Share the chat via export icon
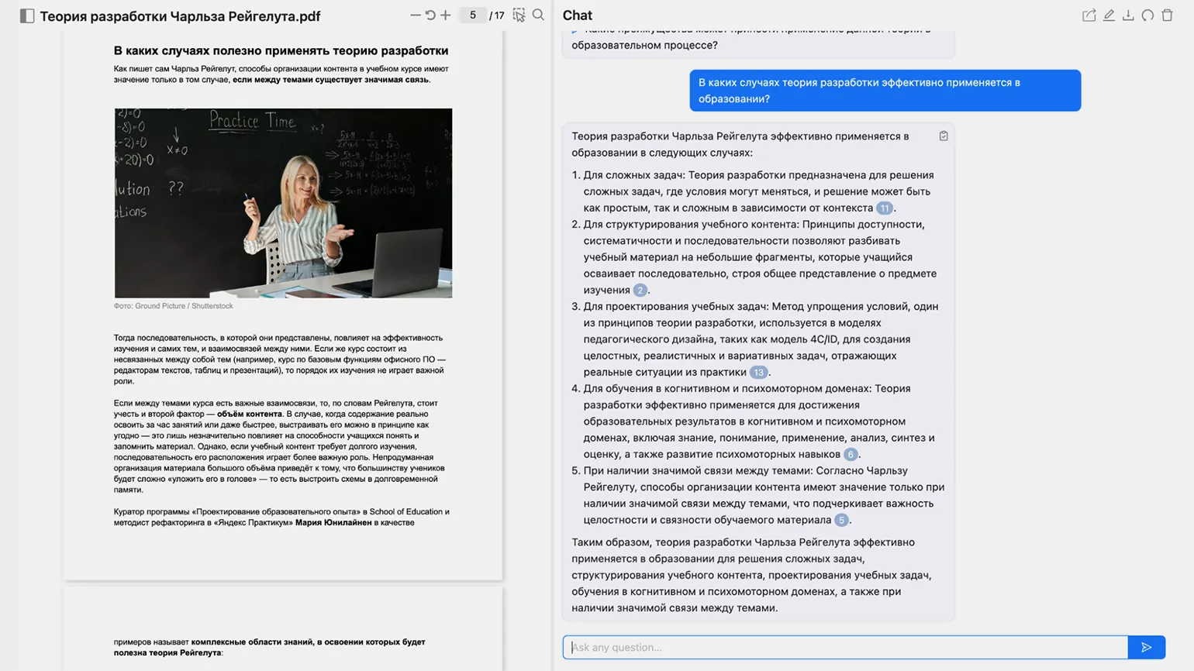This screenshot has width=1194, height=671. click(1089, 15)
